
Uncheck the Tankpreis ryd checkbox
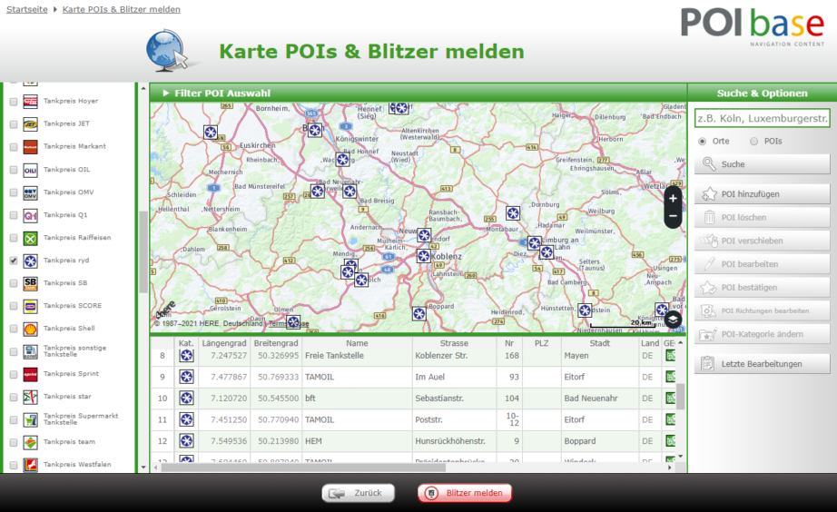(x=14, y=261)
